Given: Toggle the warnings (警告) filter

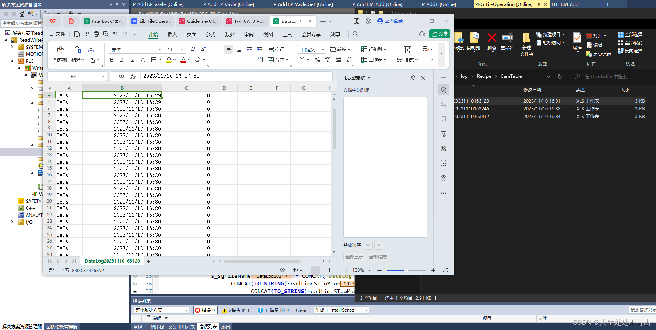Looking at the screenshot, I should pos(236,310).
